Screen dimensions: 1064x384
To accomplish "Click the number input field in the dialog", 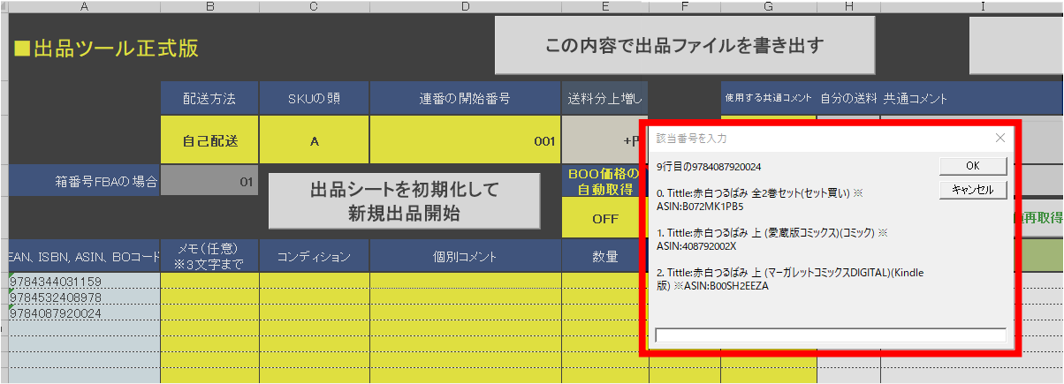I will [830, 335].
